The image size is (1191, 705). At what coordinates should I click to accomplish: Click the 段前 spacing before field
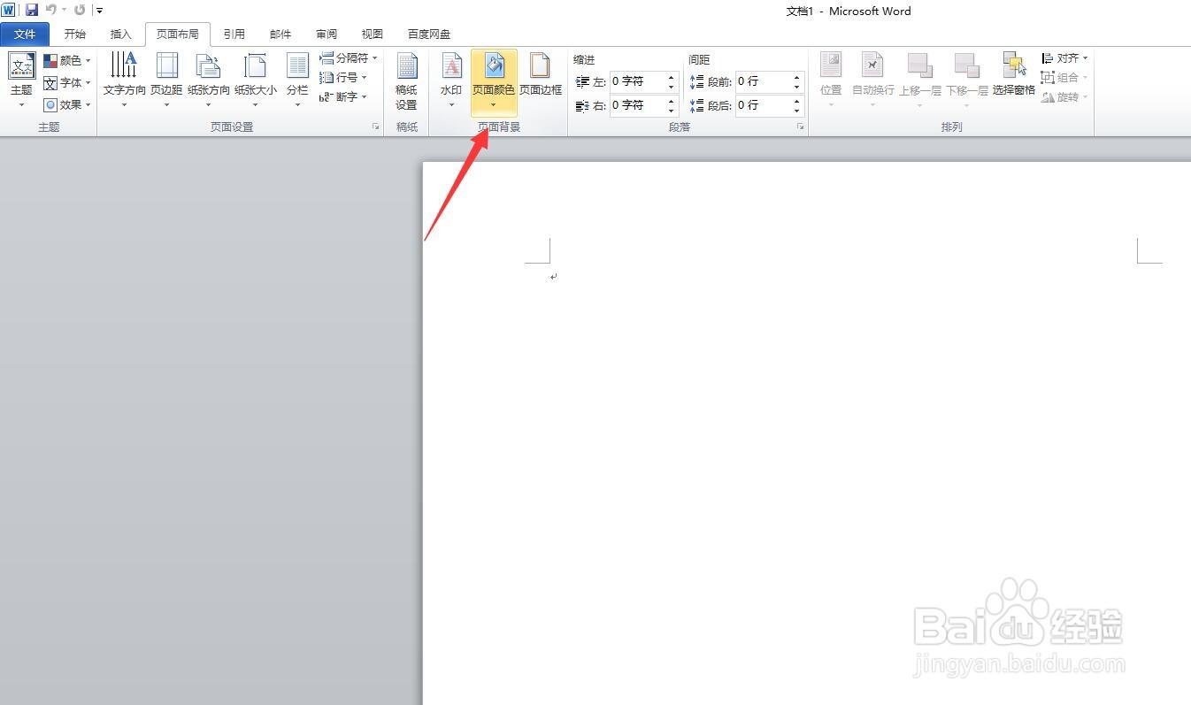pos(763,81)
